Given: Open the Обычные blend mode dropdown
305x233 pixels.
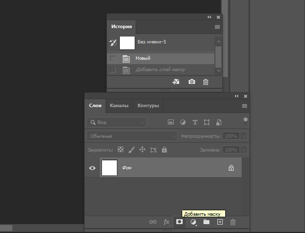Looking at the screenshot, I should click(132, 136).
